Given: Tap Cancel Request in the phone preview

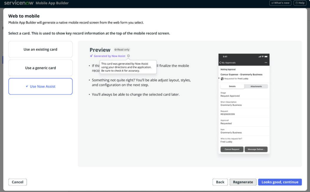Looking at the screenshot, I should (x=232, y=149).
